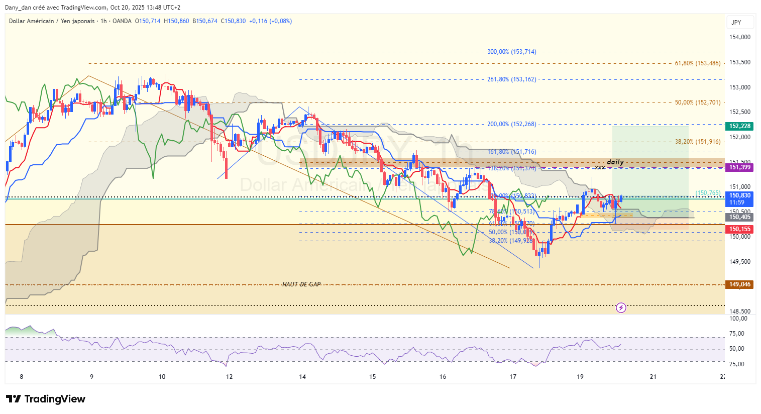
Task: Click 148,500 on the price scale
Action: [740, 312]
